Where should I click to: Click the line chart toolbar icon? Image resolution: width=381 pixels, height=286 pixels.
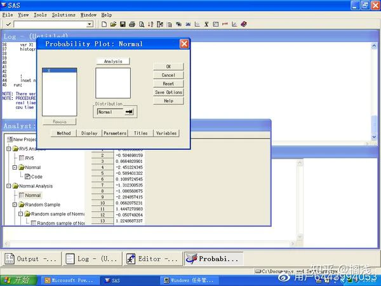pyautogui.click(x=234, y=24)
